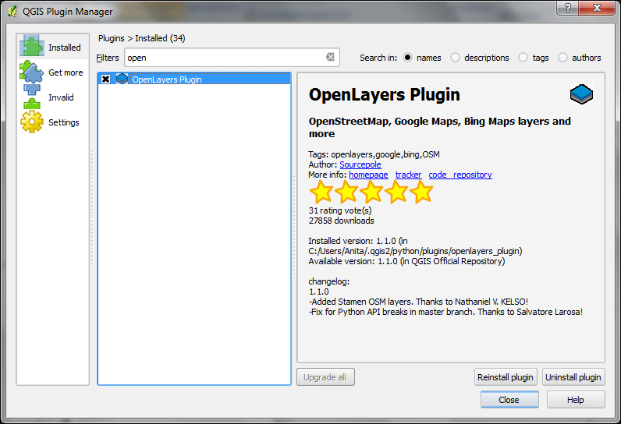Open the plugin homepage link
The width and height of the screenshot is (621, 424).
[x=368, y=175]
